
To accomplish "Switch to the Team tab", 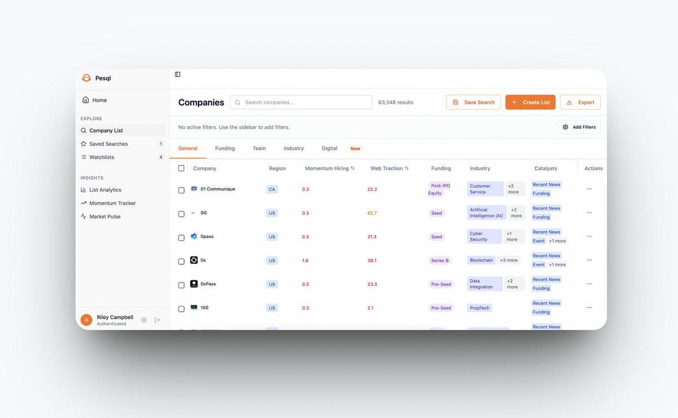I will (259, 149).
